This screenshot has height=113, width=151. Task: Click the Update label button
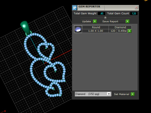87,21
